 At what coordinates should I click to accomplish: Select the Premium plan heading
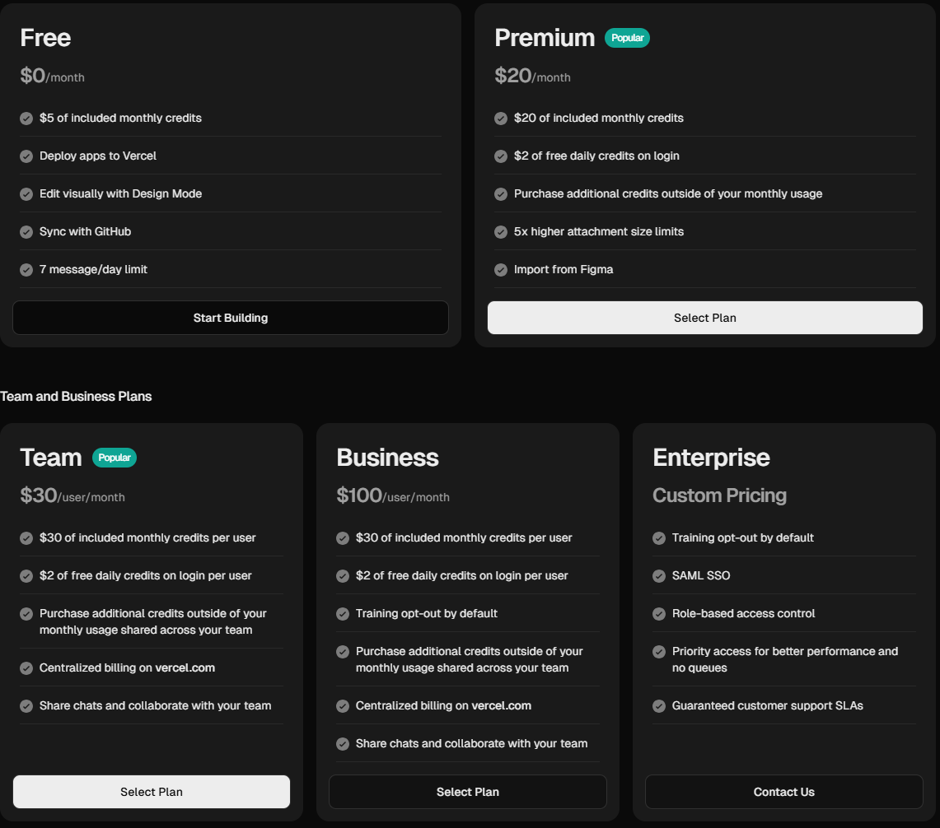pos(545,37)
